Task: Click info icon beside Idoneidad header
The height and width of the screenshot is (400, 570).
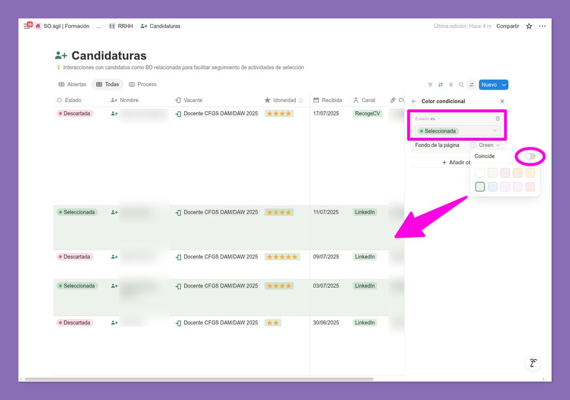Action: pyautogui.click(x=300, y=100)
